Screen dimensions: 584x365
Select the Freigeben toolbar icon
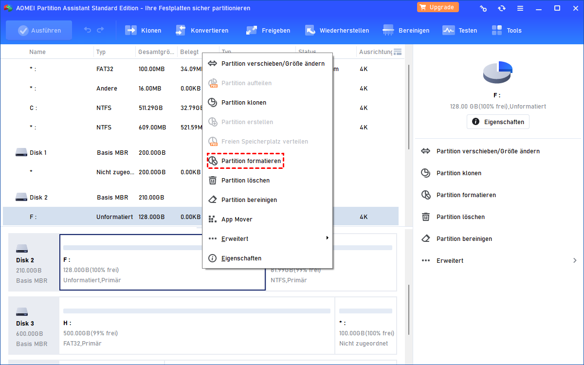(251, 30)
